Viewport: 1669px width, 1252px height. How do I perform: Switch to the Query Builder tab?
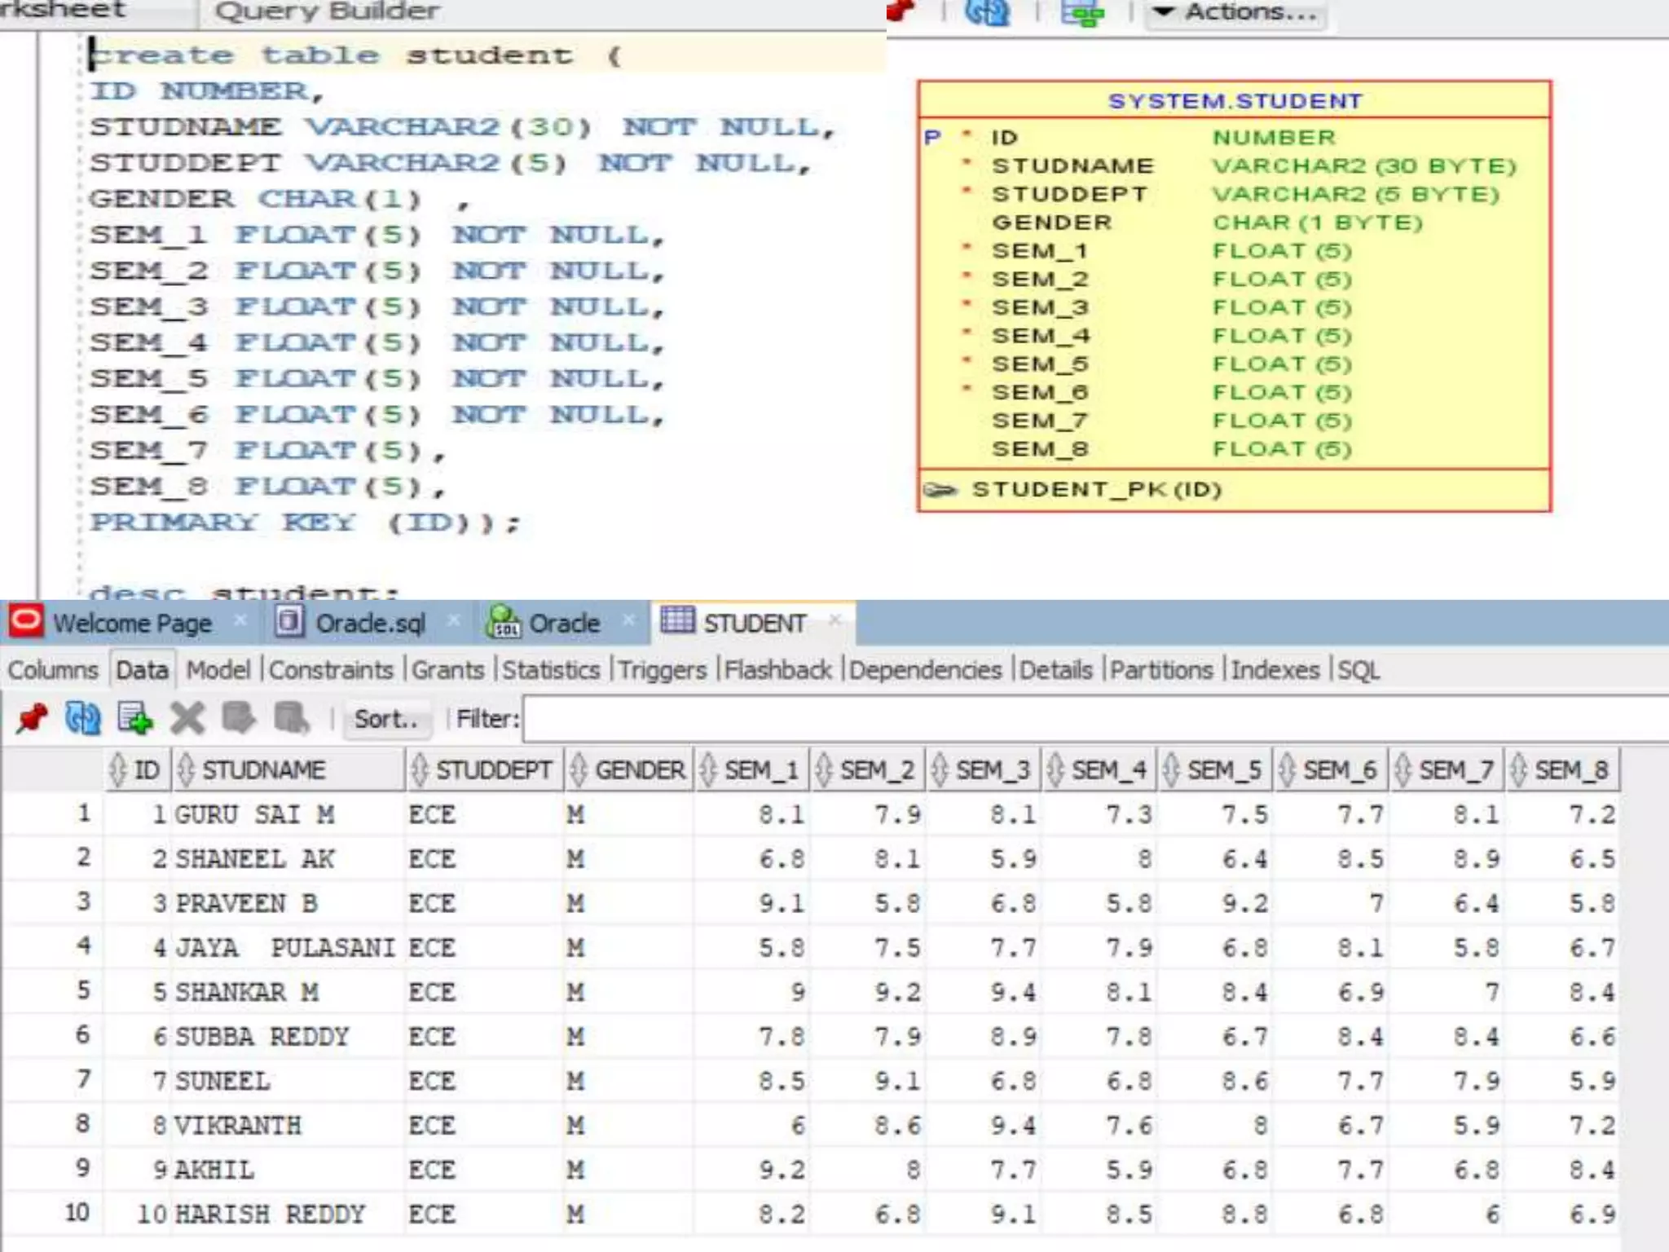(x=327, y=12)
